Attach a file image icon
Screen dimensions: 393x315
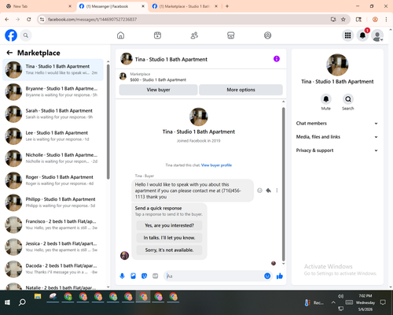(x=134, y=276)
